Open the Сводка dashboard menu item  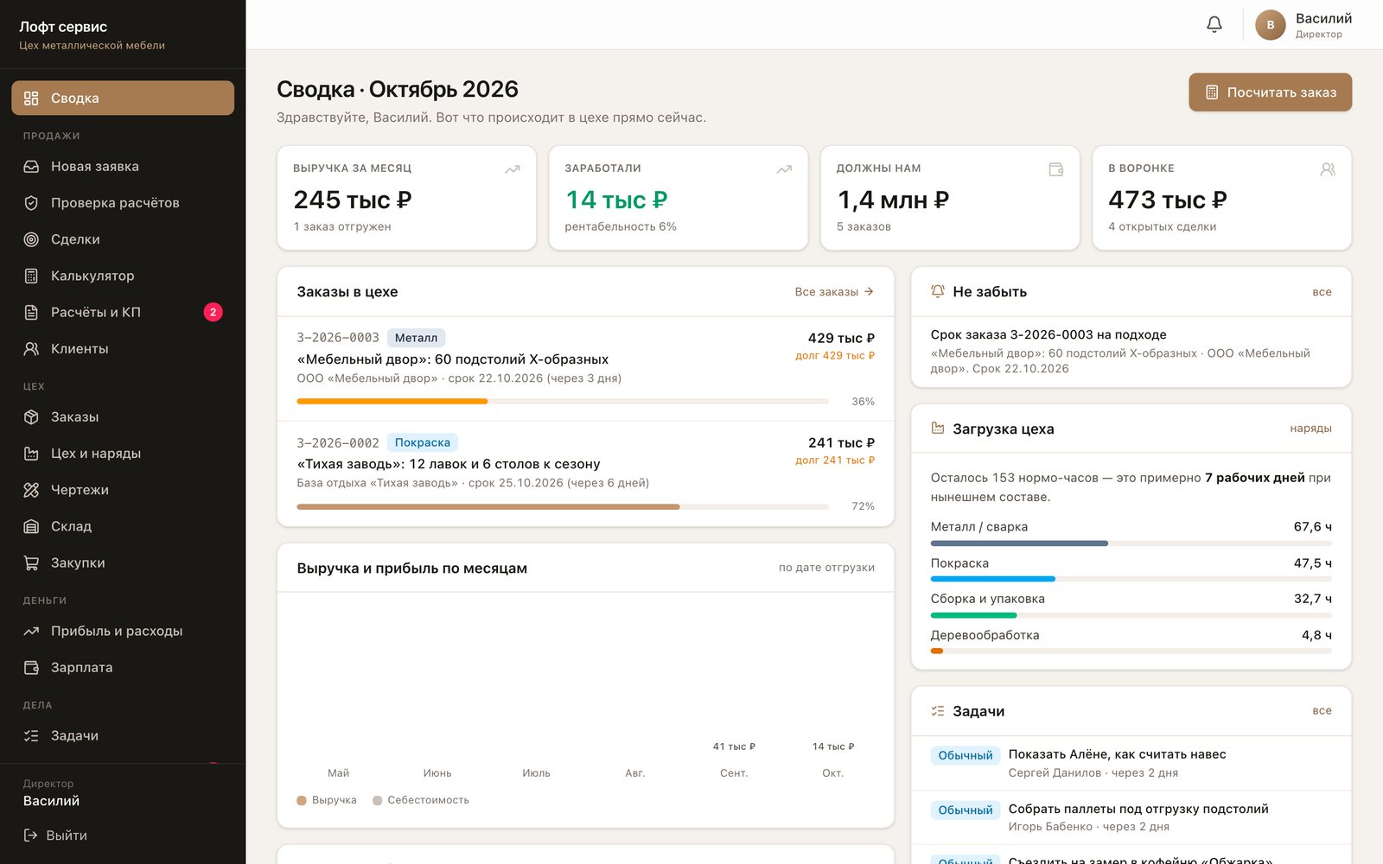point(123,98)
